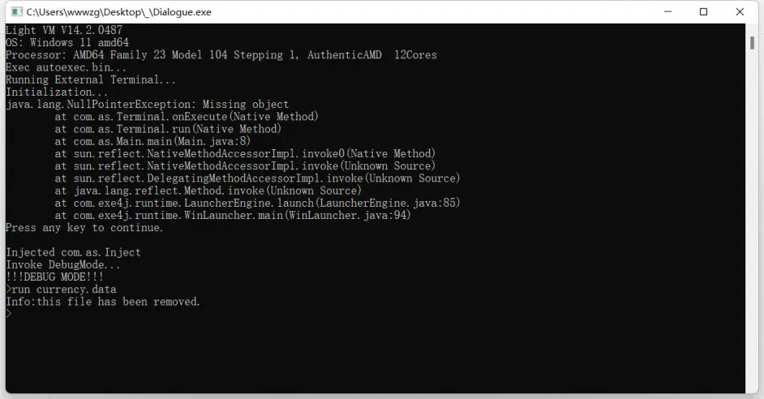Click the "run currency.data" command line
Viewport: 764px width, 399px height.
[x=62, y=290]
